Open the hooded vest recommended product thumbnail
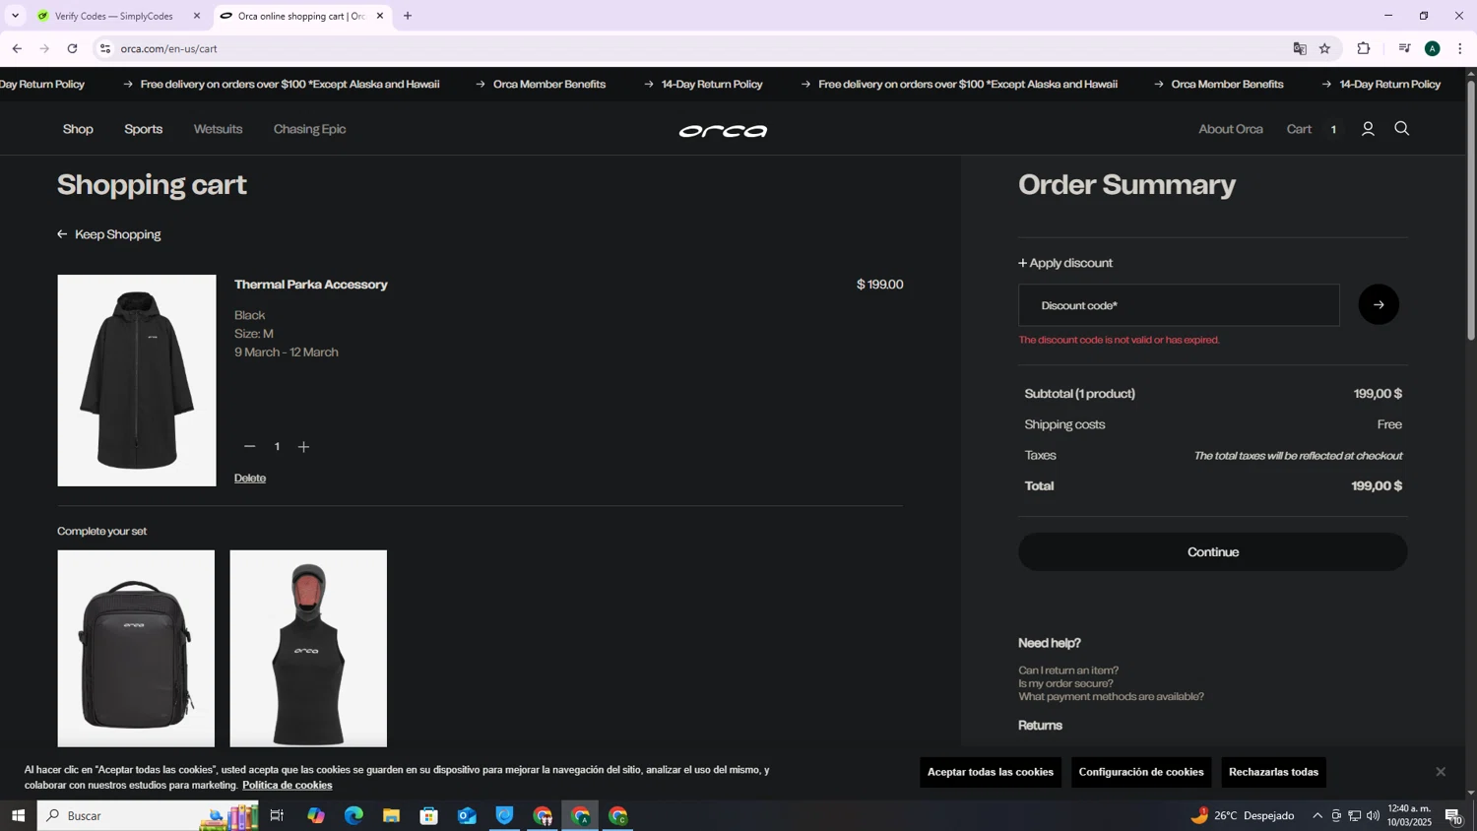 pyautogui.click(x=308, y=649)
